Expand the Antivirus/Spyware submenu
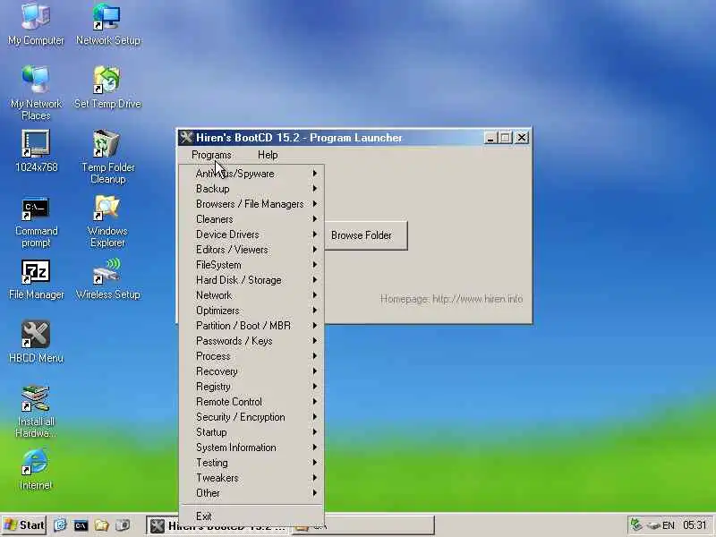Viewport: 716px width, 537px height. (x=251, y=174)
